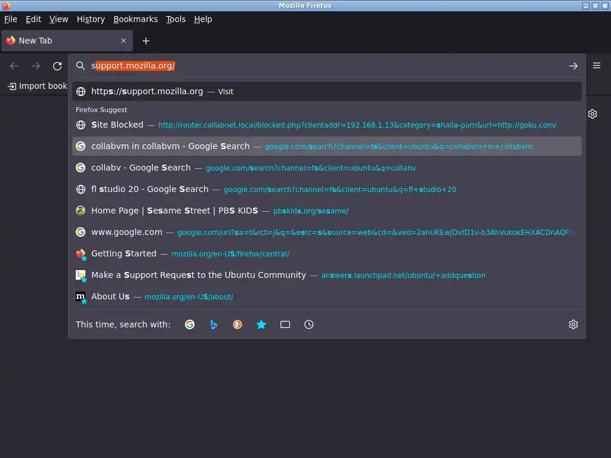Open the Tools menu
The height and width of the screenshot is (458, 611).
[176, 19]
